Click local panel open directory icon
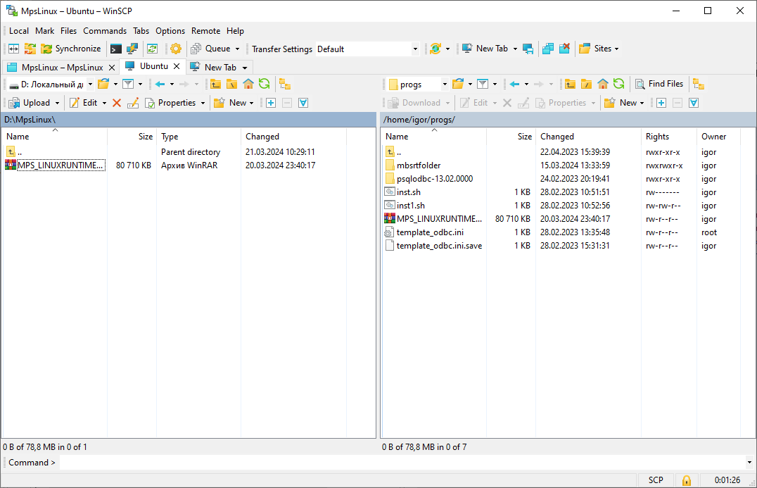The width and height of the screenshot is (757, 488). click(103, 84)
